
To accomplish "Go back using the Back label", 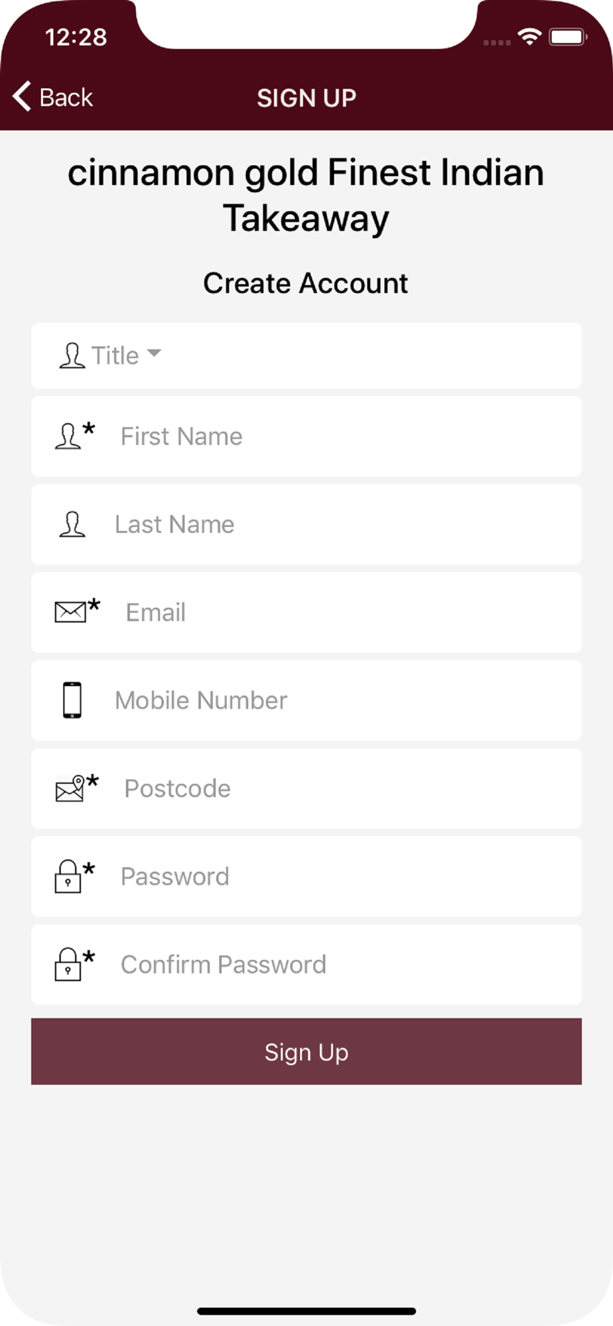I will coord(66,97).
